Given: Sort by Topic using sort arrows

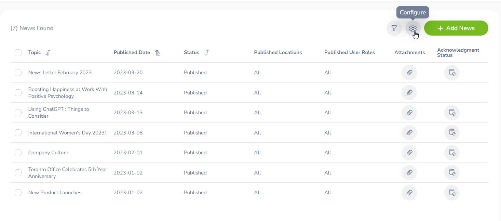Looking at the screenshot, I should [x=48, y=53].
